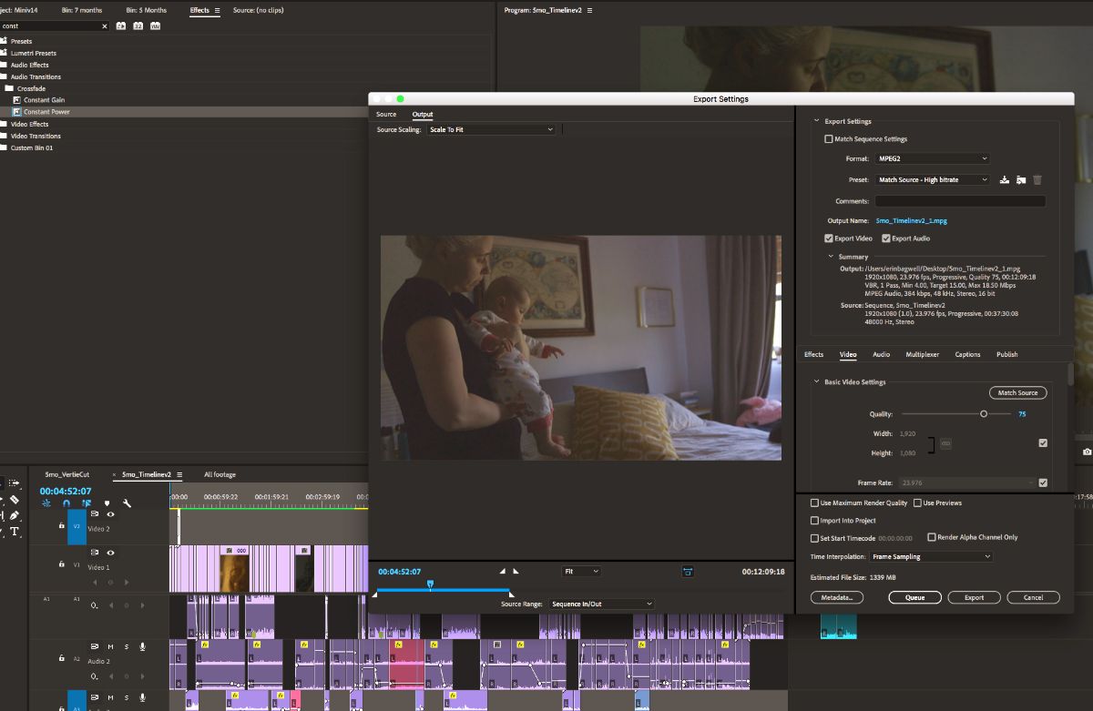Open the Captions tab

[x=967, y=354]
